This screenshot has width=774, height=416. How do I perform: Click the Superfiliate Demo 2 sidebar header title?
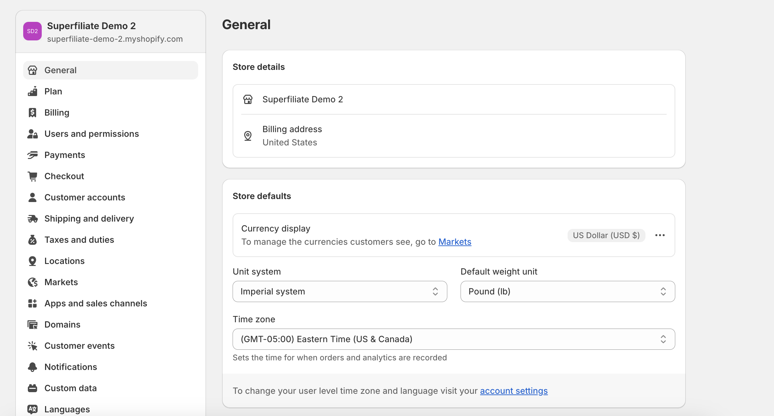[x=91, y=26]
